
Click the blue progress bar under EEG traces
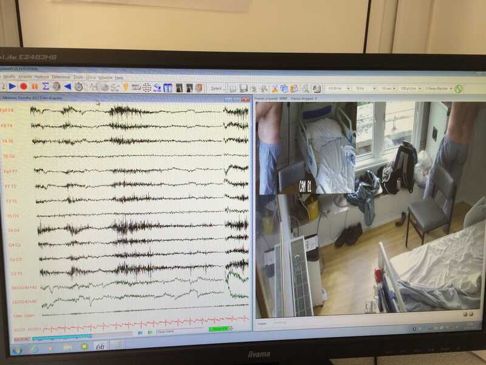tap(61, 335)
